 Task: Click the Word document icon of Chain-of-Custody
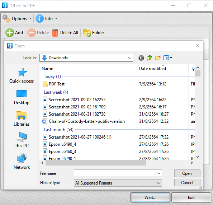(x=44, y=121)
